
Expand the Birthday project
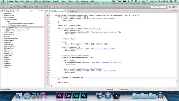pyautogui.click(x=3, y=14)
